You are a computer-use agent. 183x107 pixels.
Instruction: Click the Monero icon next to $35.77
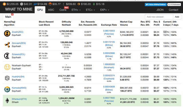[50, 4]
